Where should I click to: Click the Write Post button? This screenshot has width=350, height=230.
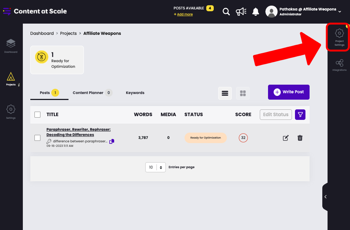coord(288,92)
